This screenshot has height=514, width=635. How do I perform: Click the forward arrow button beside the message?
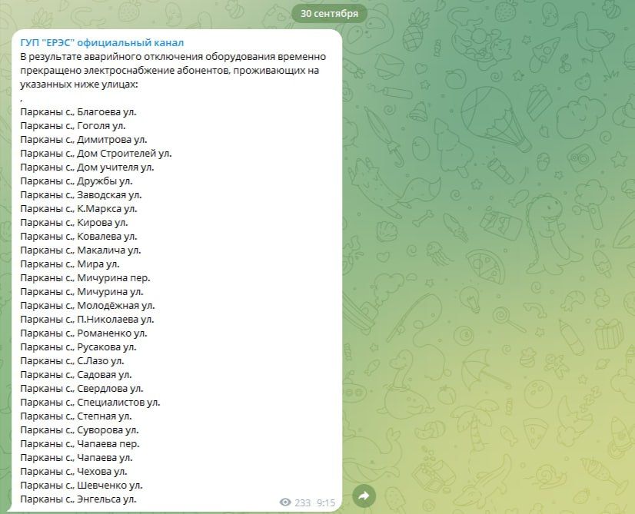click(364, 496)
